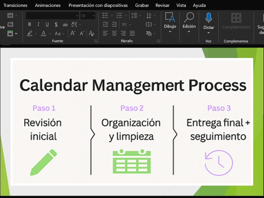Justify paragraph text
This screenshot has height=198, width=264.
tap(132, 33)
